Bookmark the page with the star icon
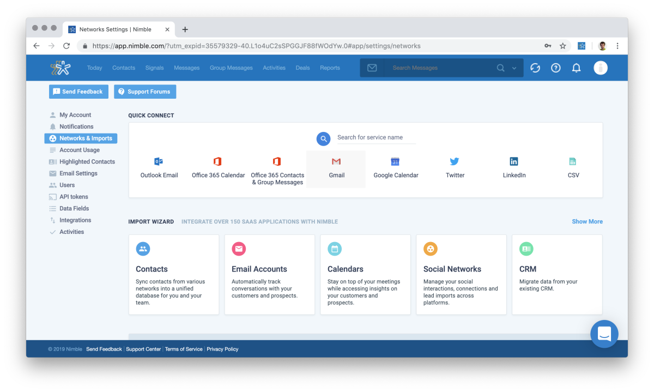The image size is (654, 392). tap(563, 46)
